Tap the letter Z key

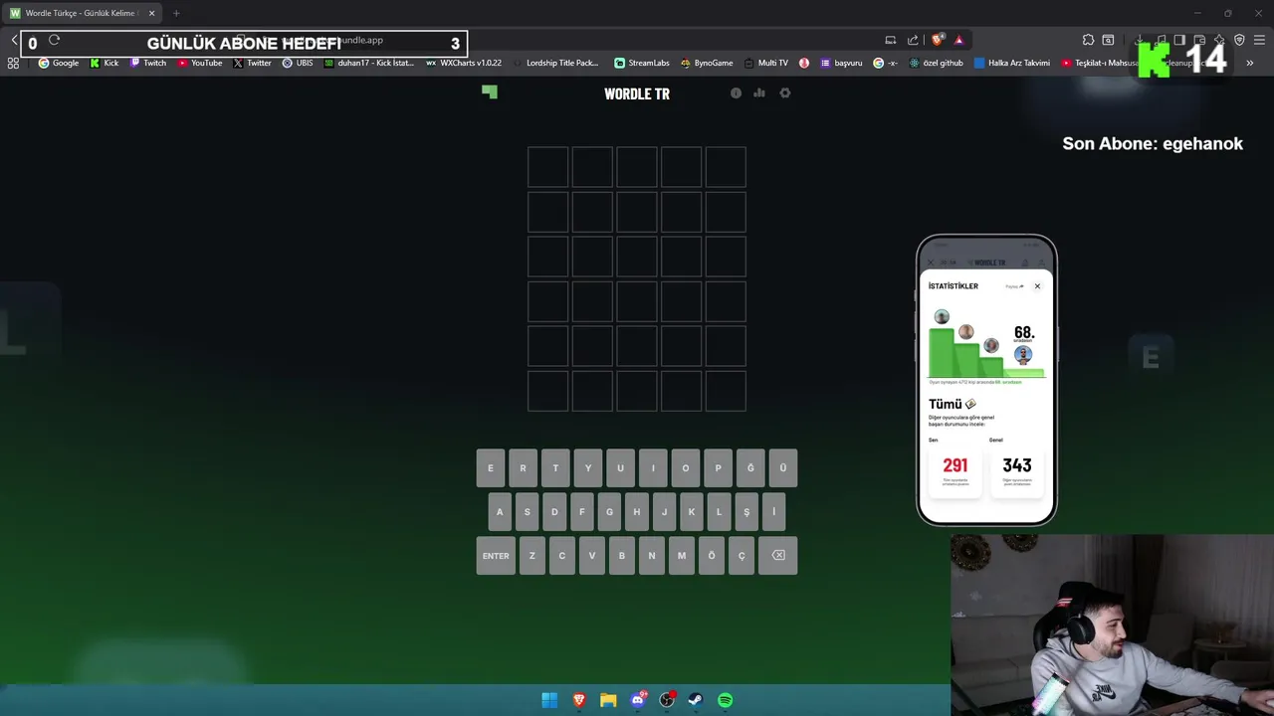click(x=532, y=556)
